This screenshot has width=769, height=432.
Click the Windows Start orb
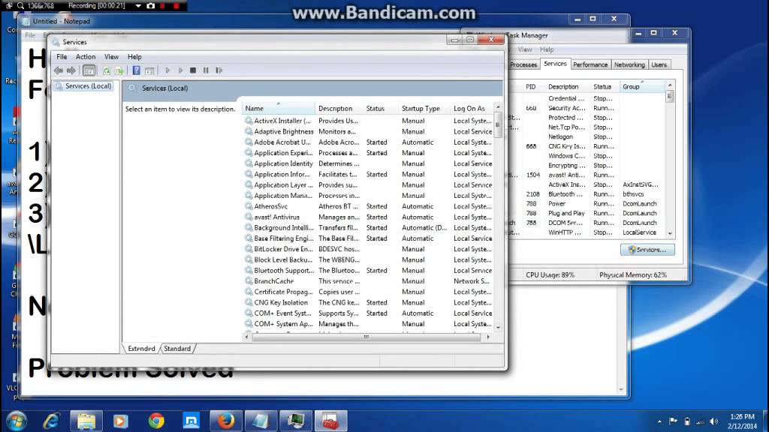click(x=17, y=421)
